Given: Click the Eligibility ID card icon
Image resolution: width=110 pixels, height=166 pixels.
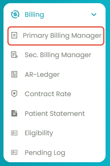Looking at the screenshot, I should 14,133.
